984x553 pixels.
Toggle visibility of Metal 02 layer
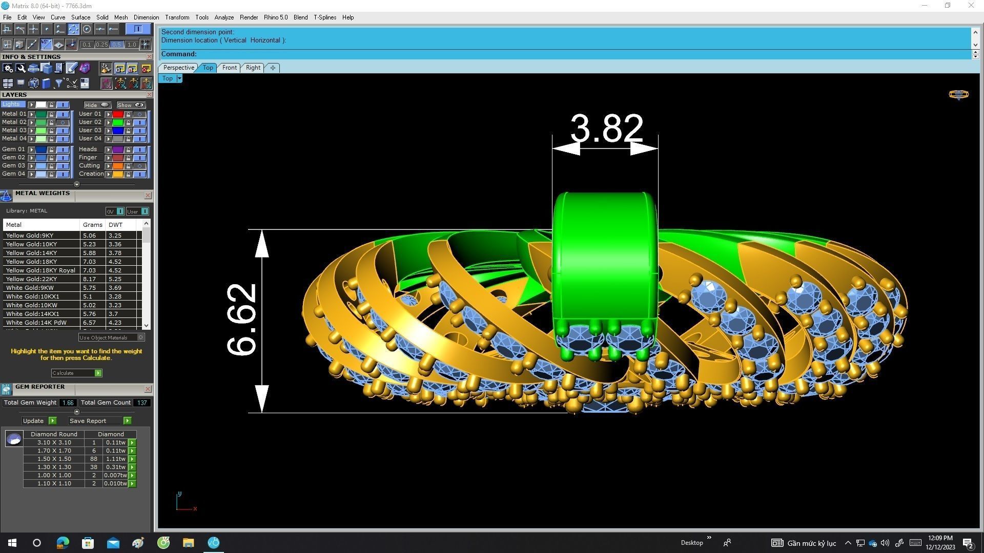[63, 122]
